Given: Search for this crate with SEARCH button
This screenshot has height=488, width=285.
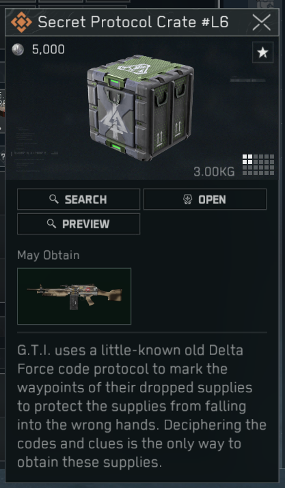Looking at the screenshot, I should (79, 199).
